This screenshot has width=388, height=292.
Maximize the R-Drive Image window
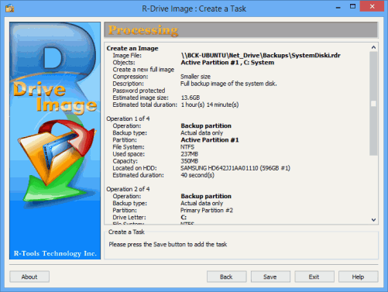[x=352, y=6]
